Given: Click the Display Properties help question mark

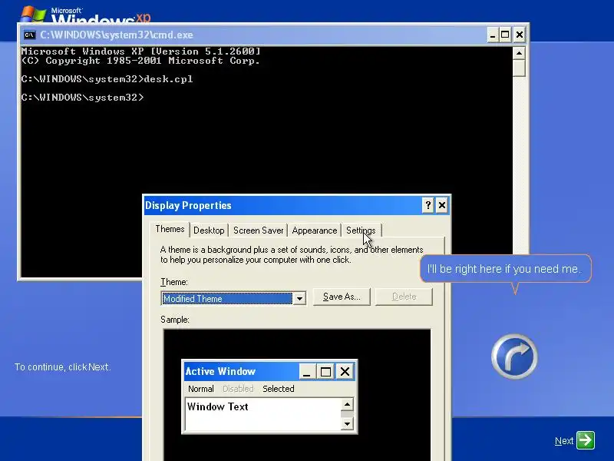Looking at the screenshot, I should pyautogui.click(x=428, y=205).
